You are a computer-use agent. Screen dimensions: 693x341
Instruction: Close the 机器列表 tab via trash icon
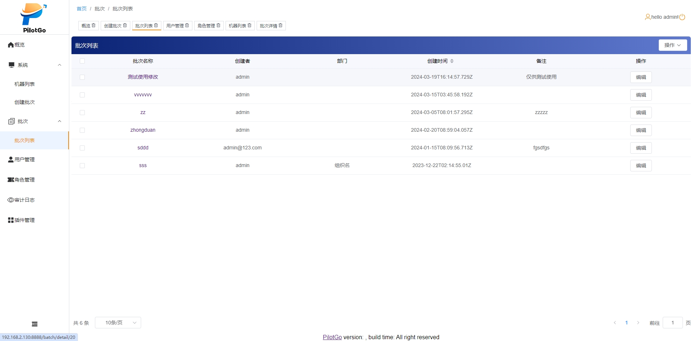[x=249, y=26]
